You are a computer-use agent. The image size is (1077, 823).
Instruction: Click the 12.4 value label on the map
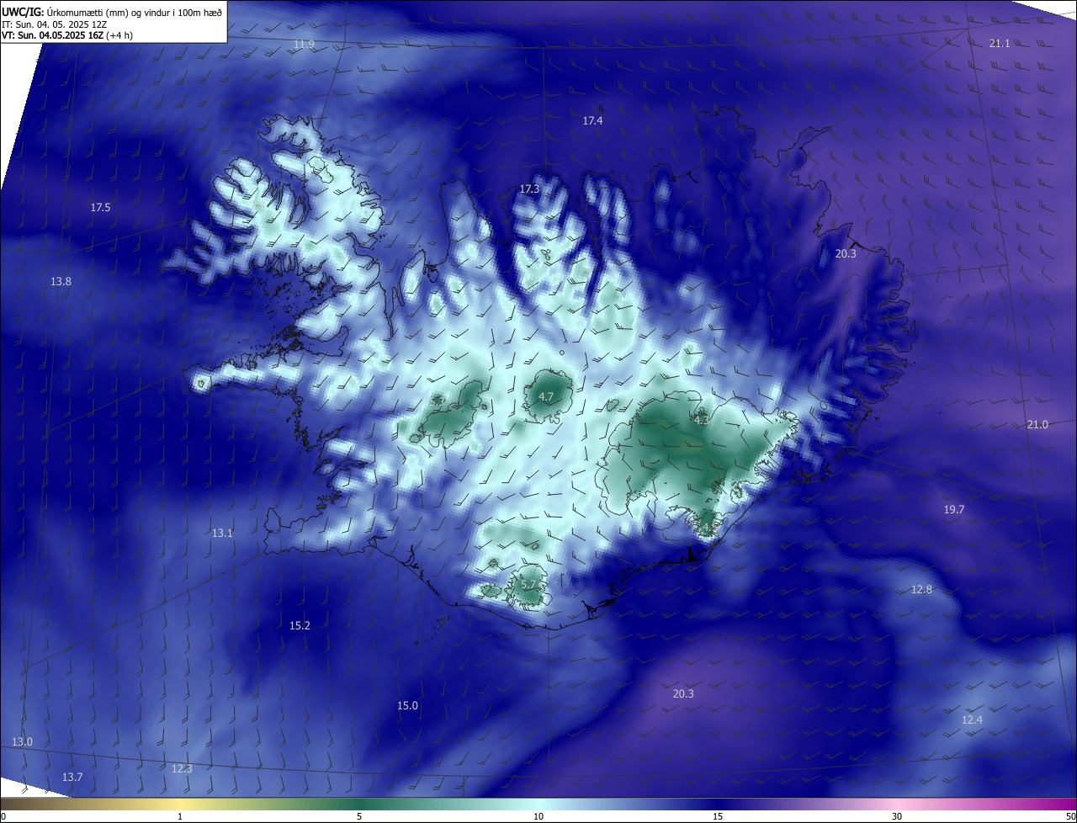click(972, 720)
